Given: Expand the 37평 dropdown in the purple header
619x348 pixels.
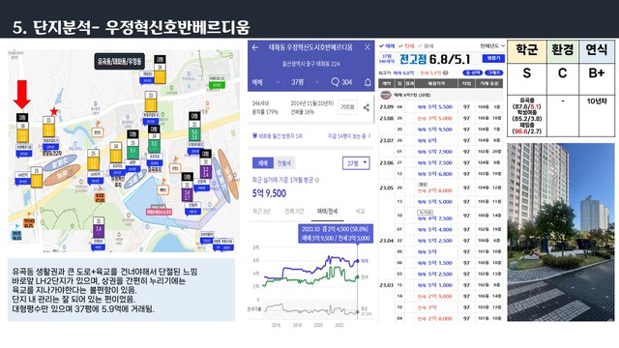Looking at the screenshot, I should [x=305, y=82].
